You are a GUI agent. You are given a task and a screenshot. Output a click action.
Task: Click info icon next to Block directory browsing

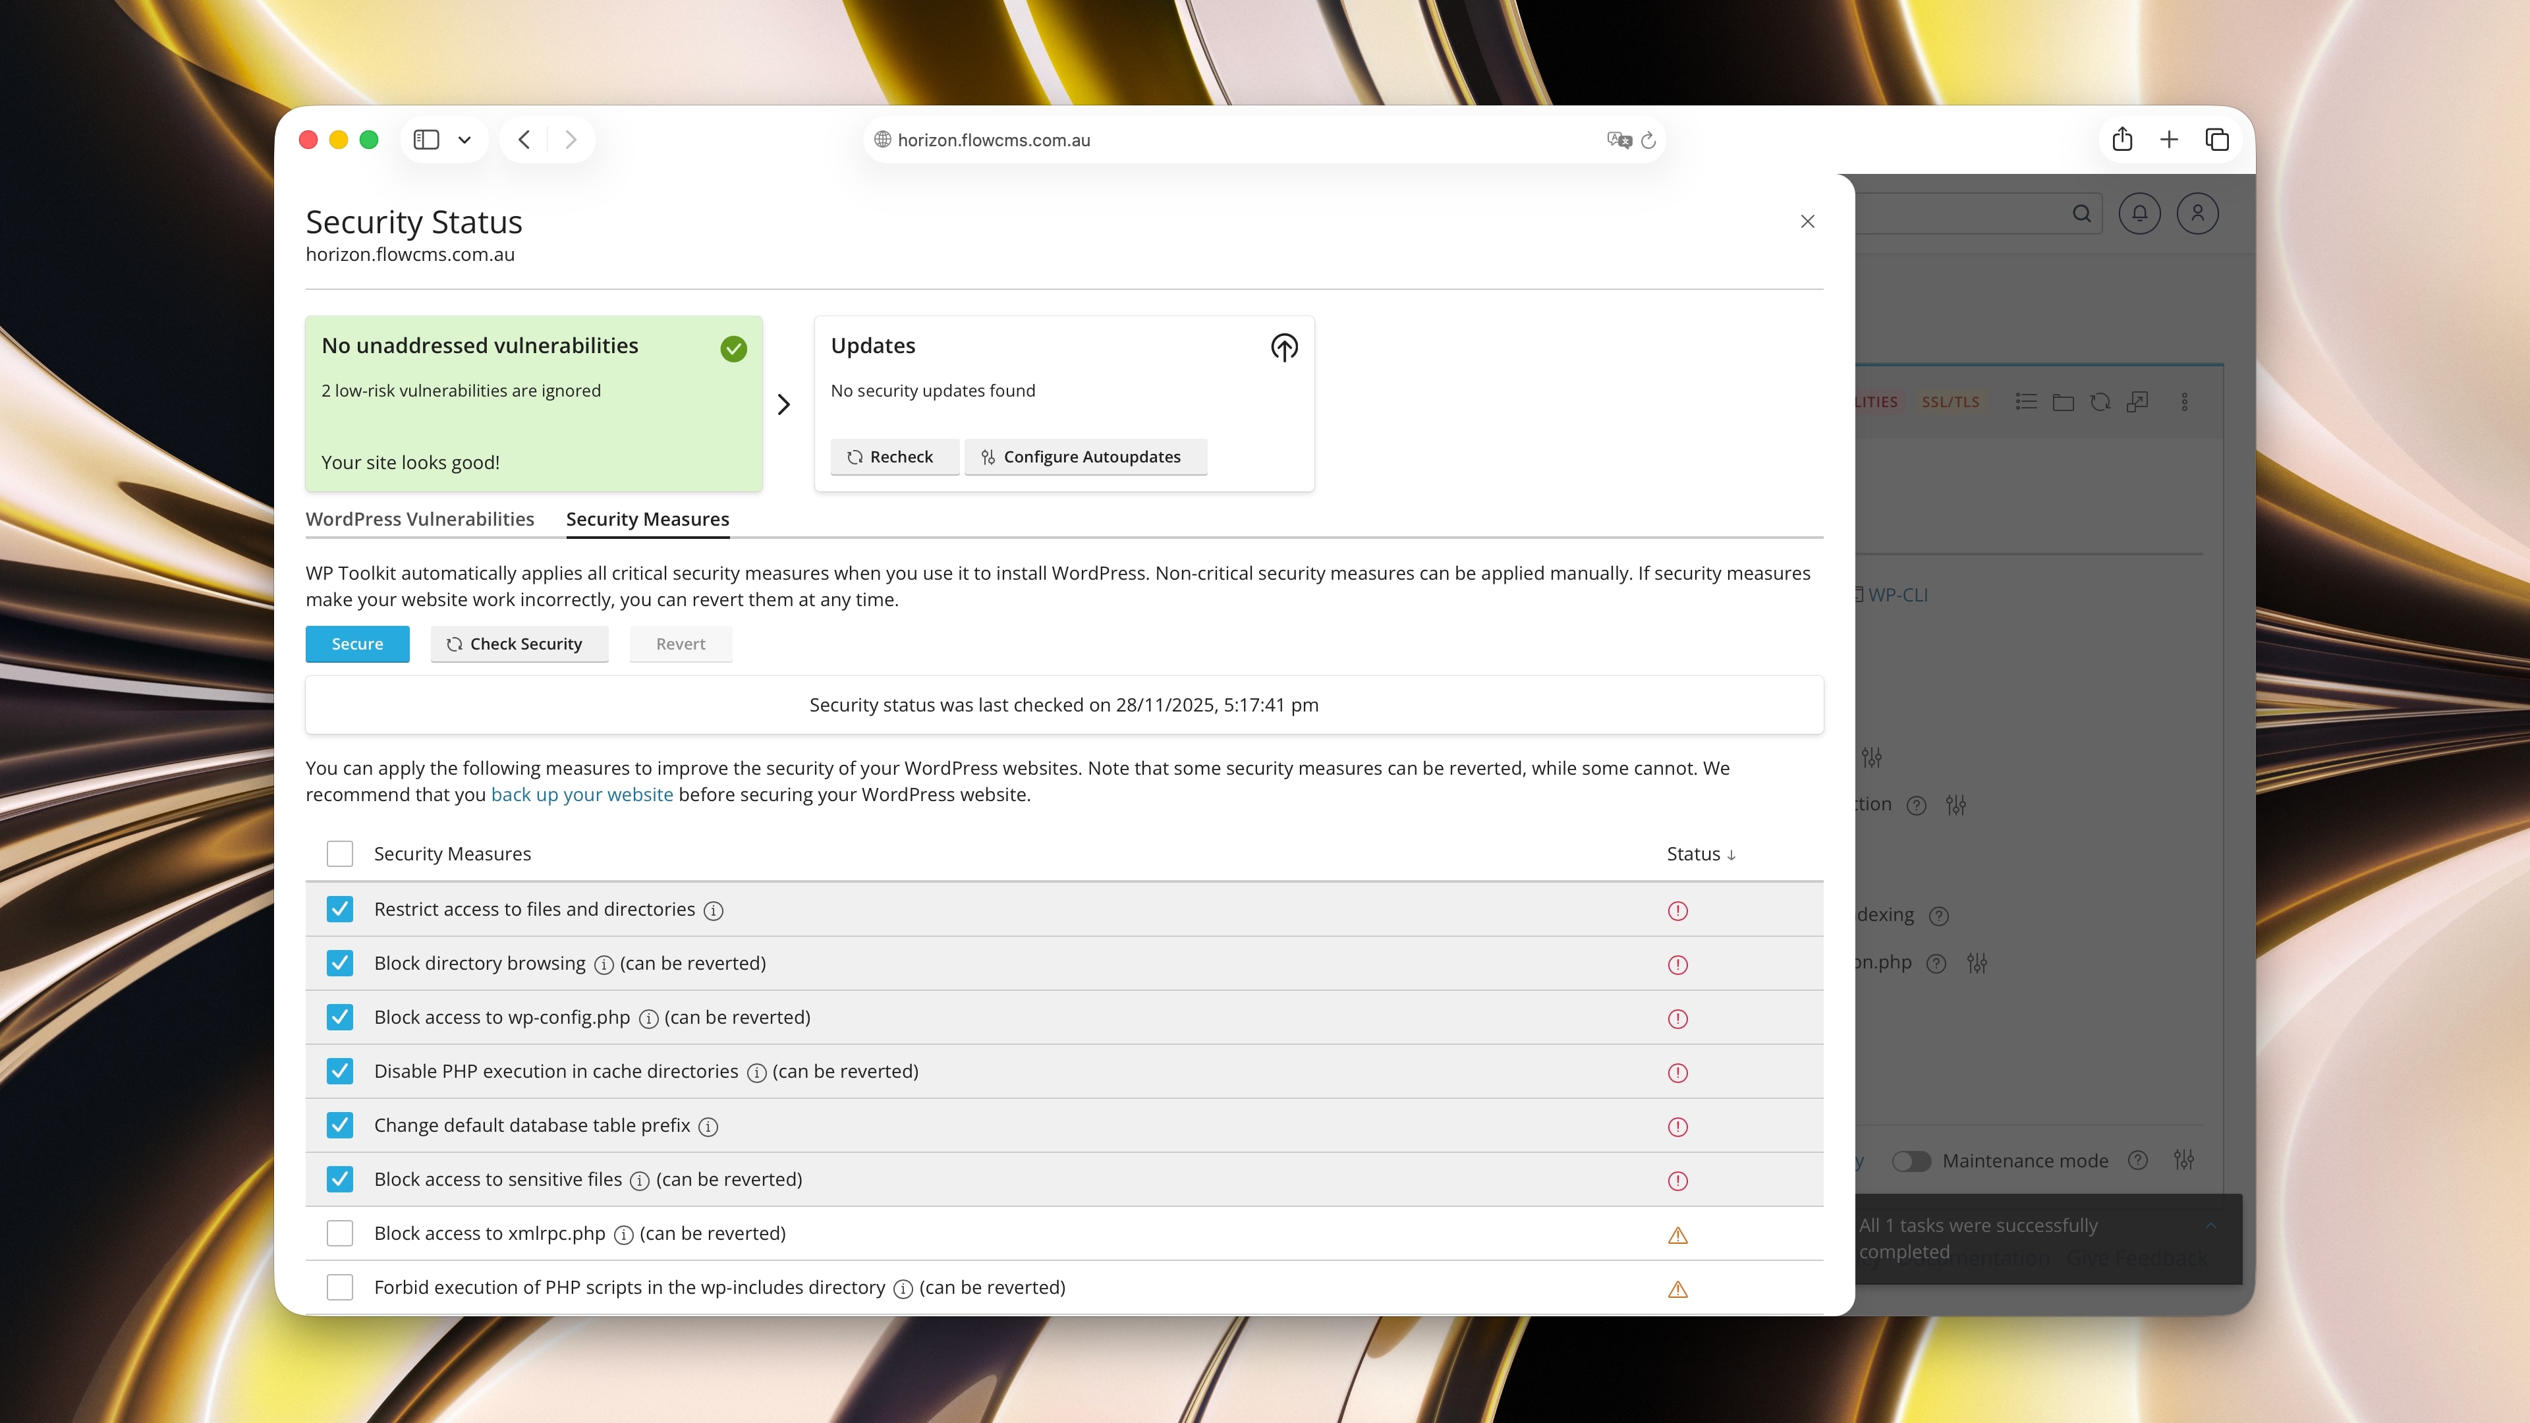[x=604, y=964]
